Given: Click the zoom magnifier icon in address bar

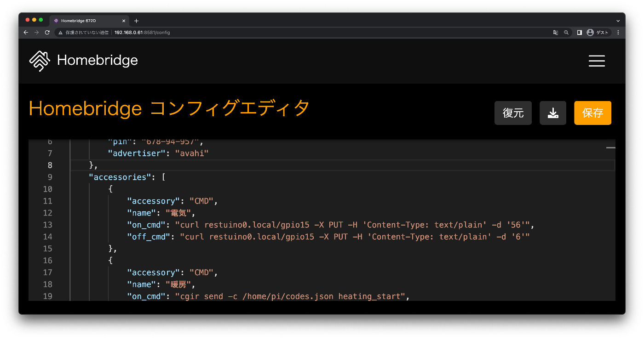Looking at the screenshot, I should pos(566,33).
